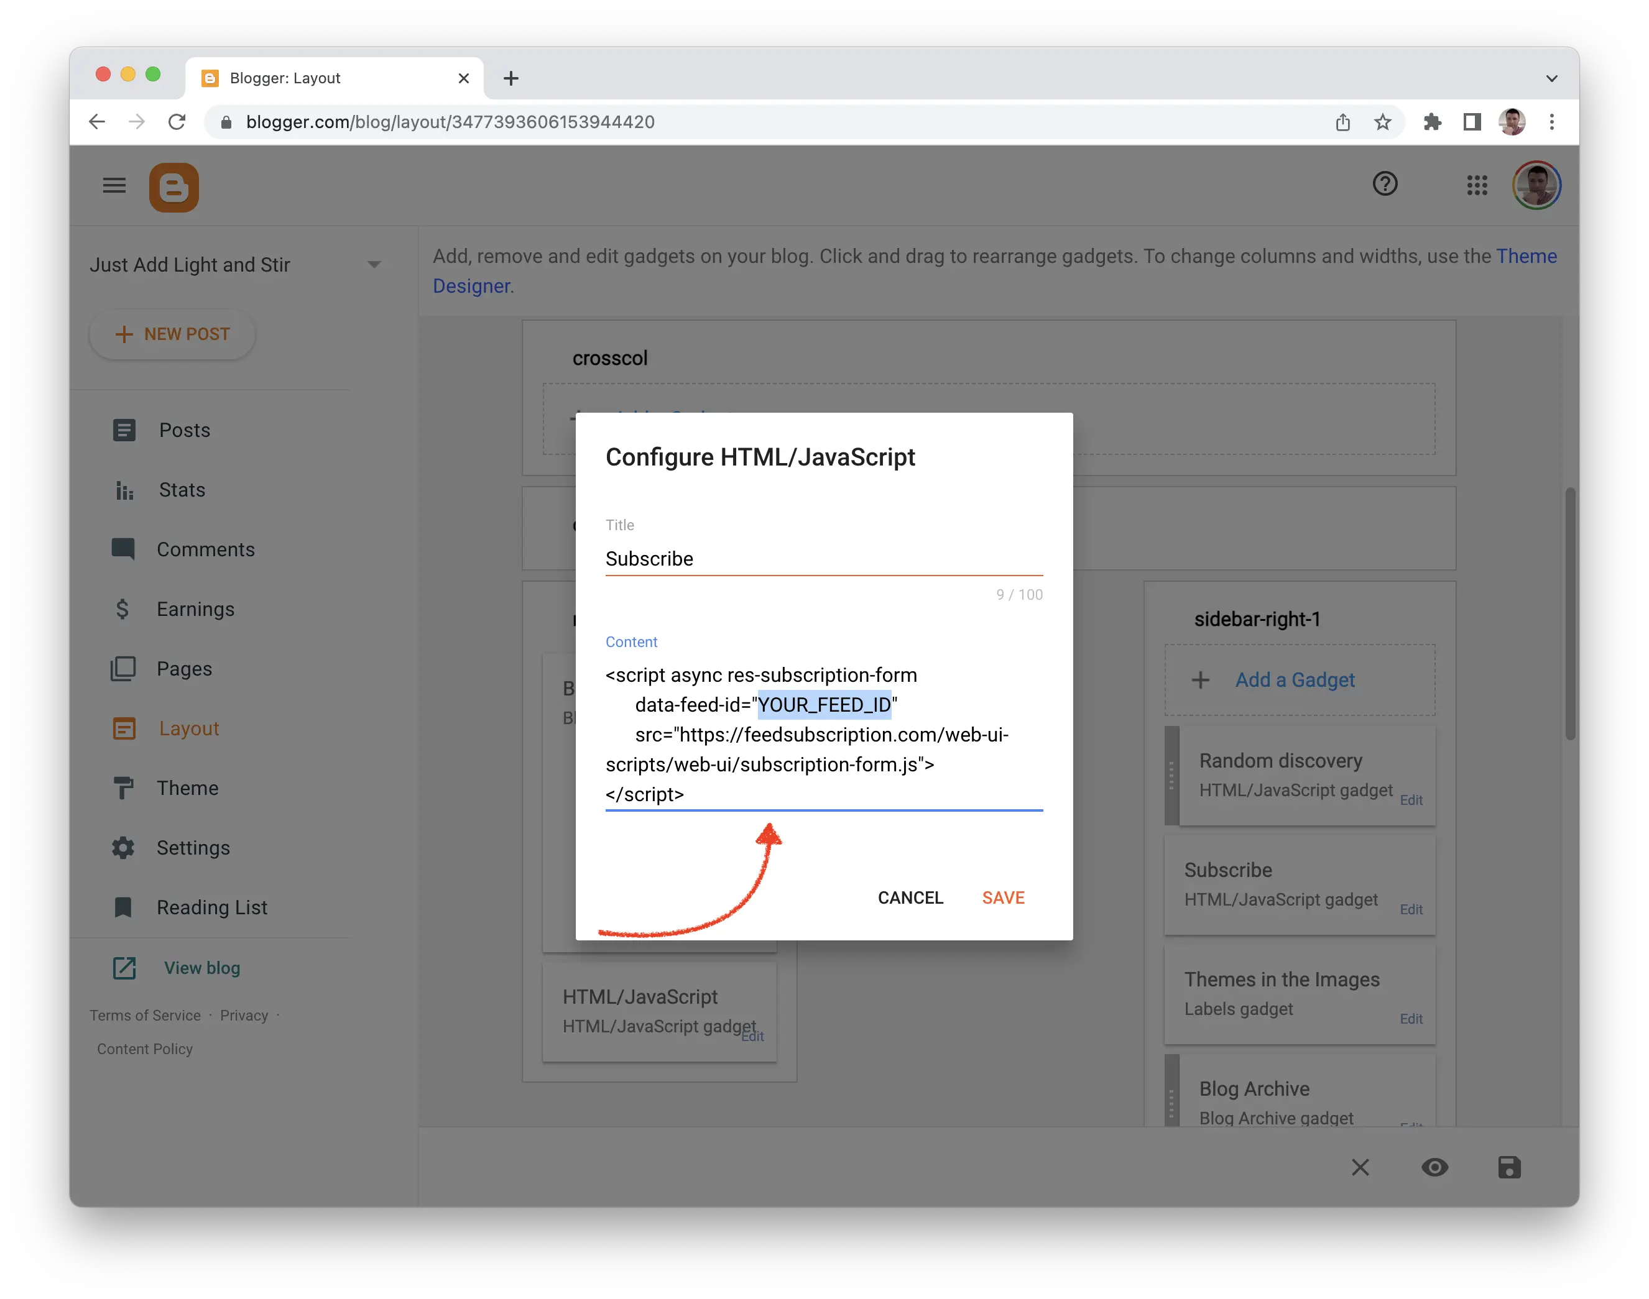Toggle the browser side panel icon
The image size is (1649, 1299).
pyautogui.click(x=1472, y=122)
